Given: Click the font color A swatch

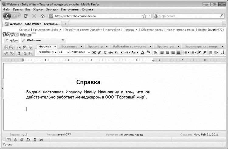Looking at the screenshot, I should tap(143, 52).
